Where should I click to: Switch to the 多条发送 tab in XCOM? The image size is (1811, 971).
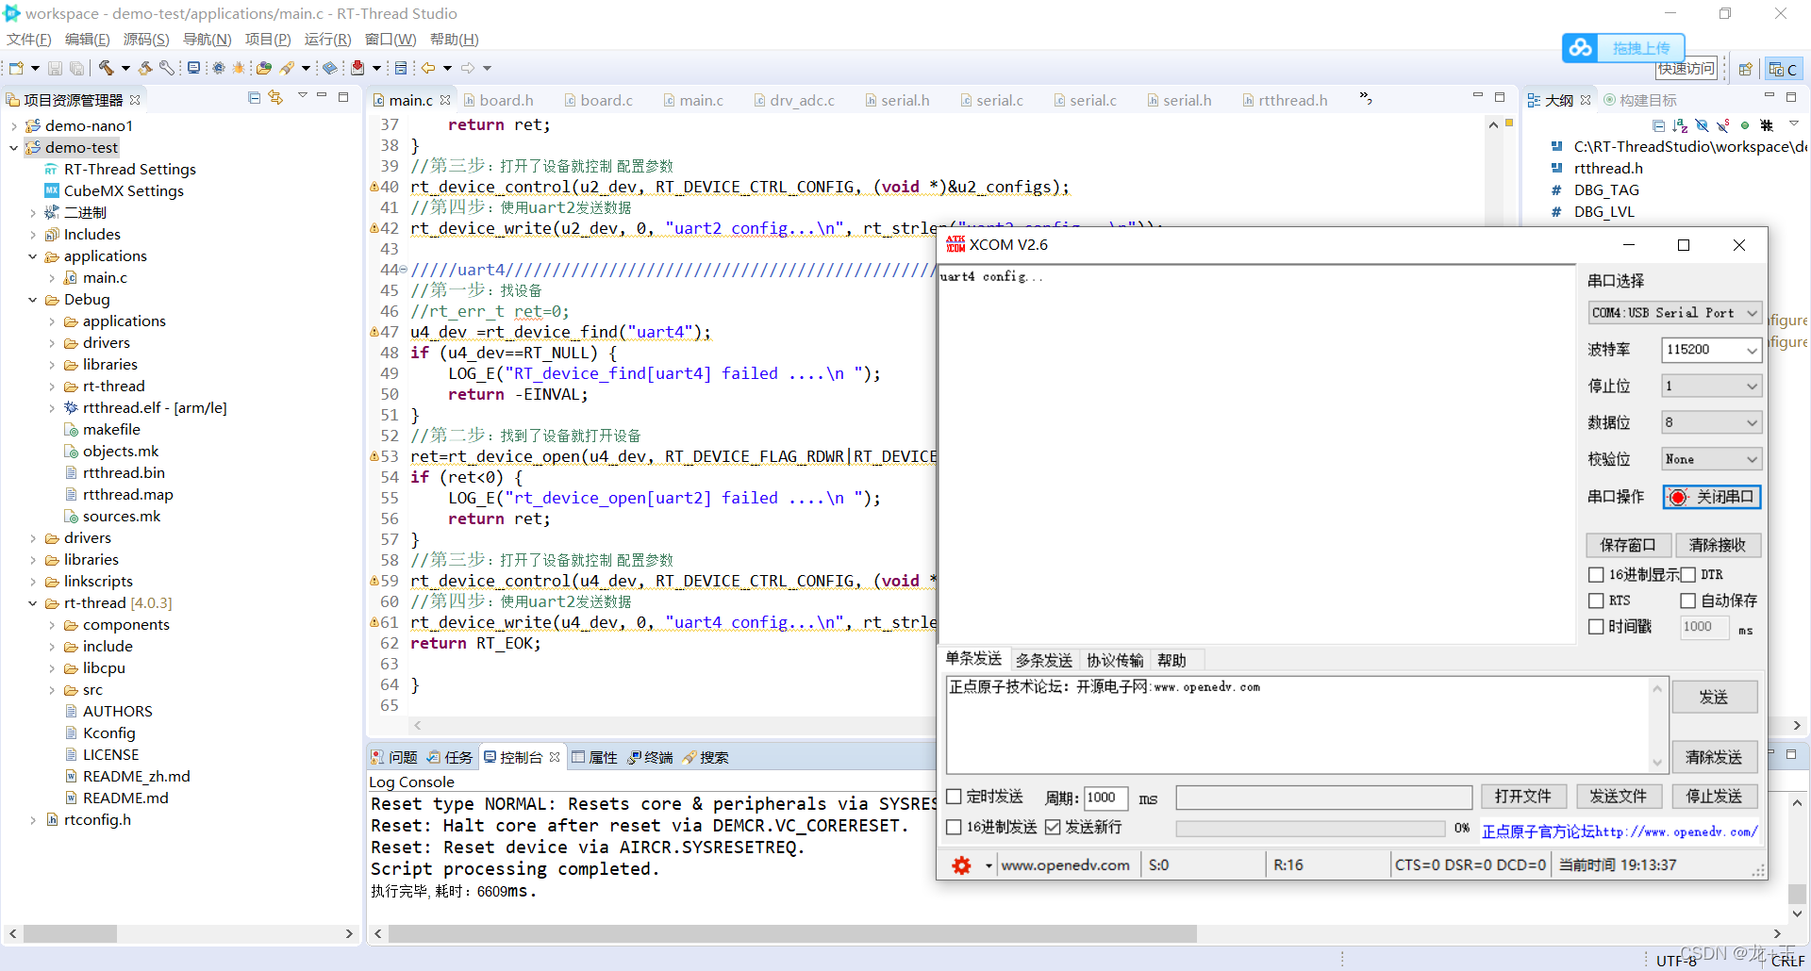1043,660
